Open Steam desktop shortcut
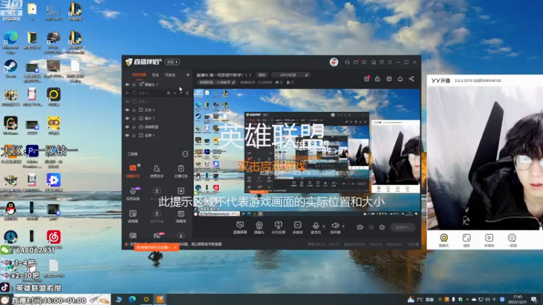Viewport: 543px width, 305px height. [10, 68]
